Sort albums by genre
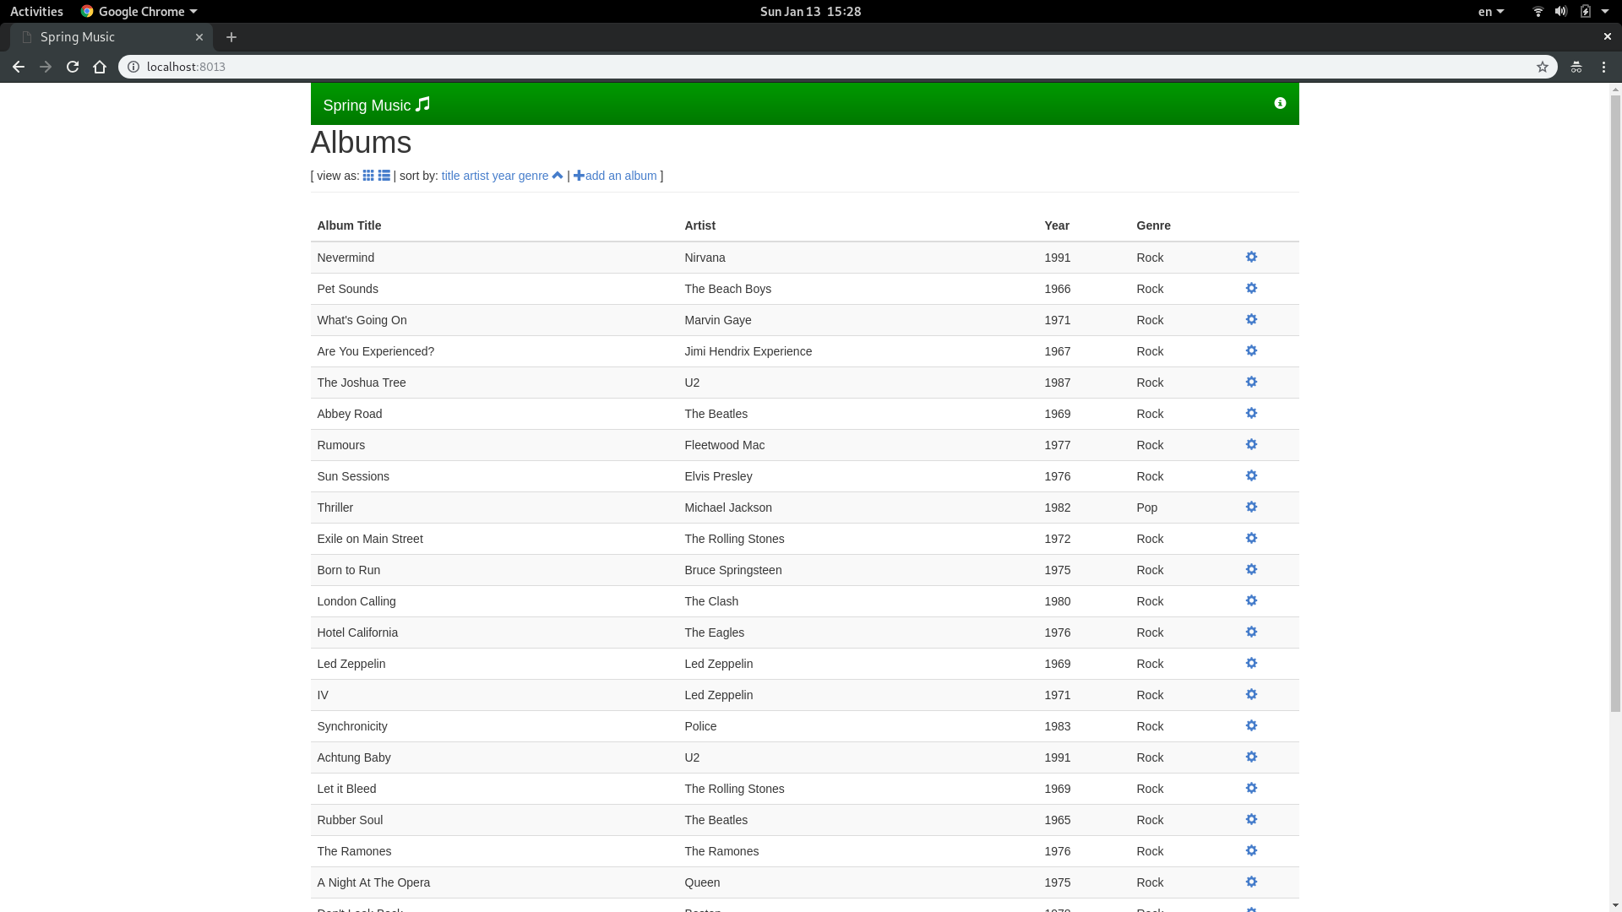 point(533,176)
